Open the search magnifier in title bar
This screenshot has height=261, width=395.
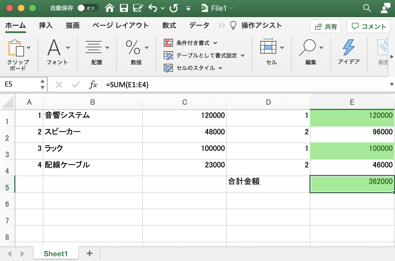[367, 8]
